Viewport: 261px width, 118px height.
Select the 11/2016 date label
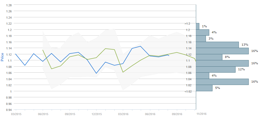tap(201, 114)
